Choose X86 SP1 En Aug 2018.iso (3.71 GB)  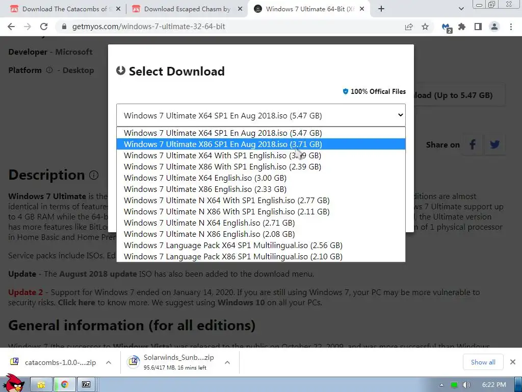coord(260,144)
